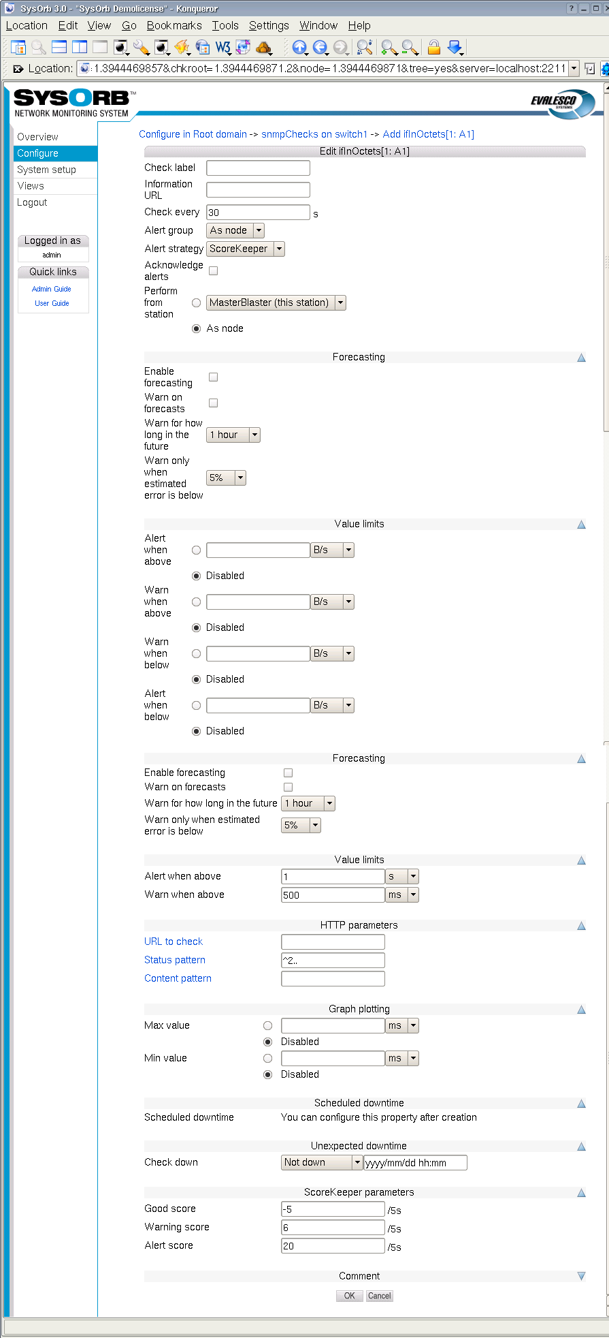Click the brown cone-shaped toolbar icon
Screen dimensions: 609x1338
tap(264, 47)
